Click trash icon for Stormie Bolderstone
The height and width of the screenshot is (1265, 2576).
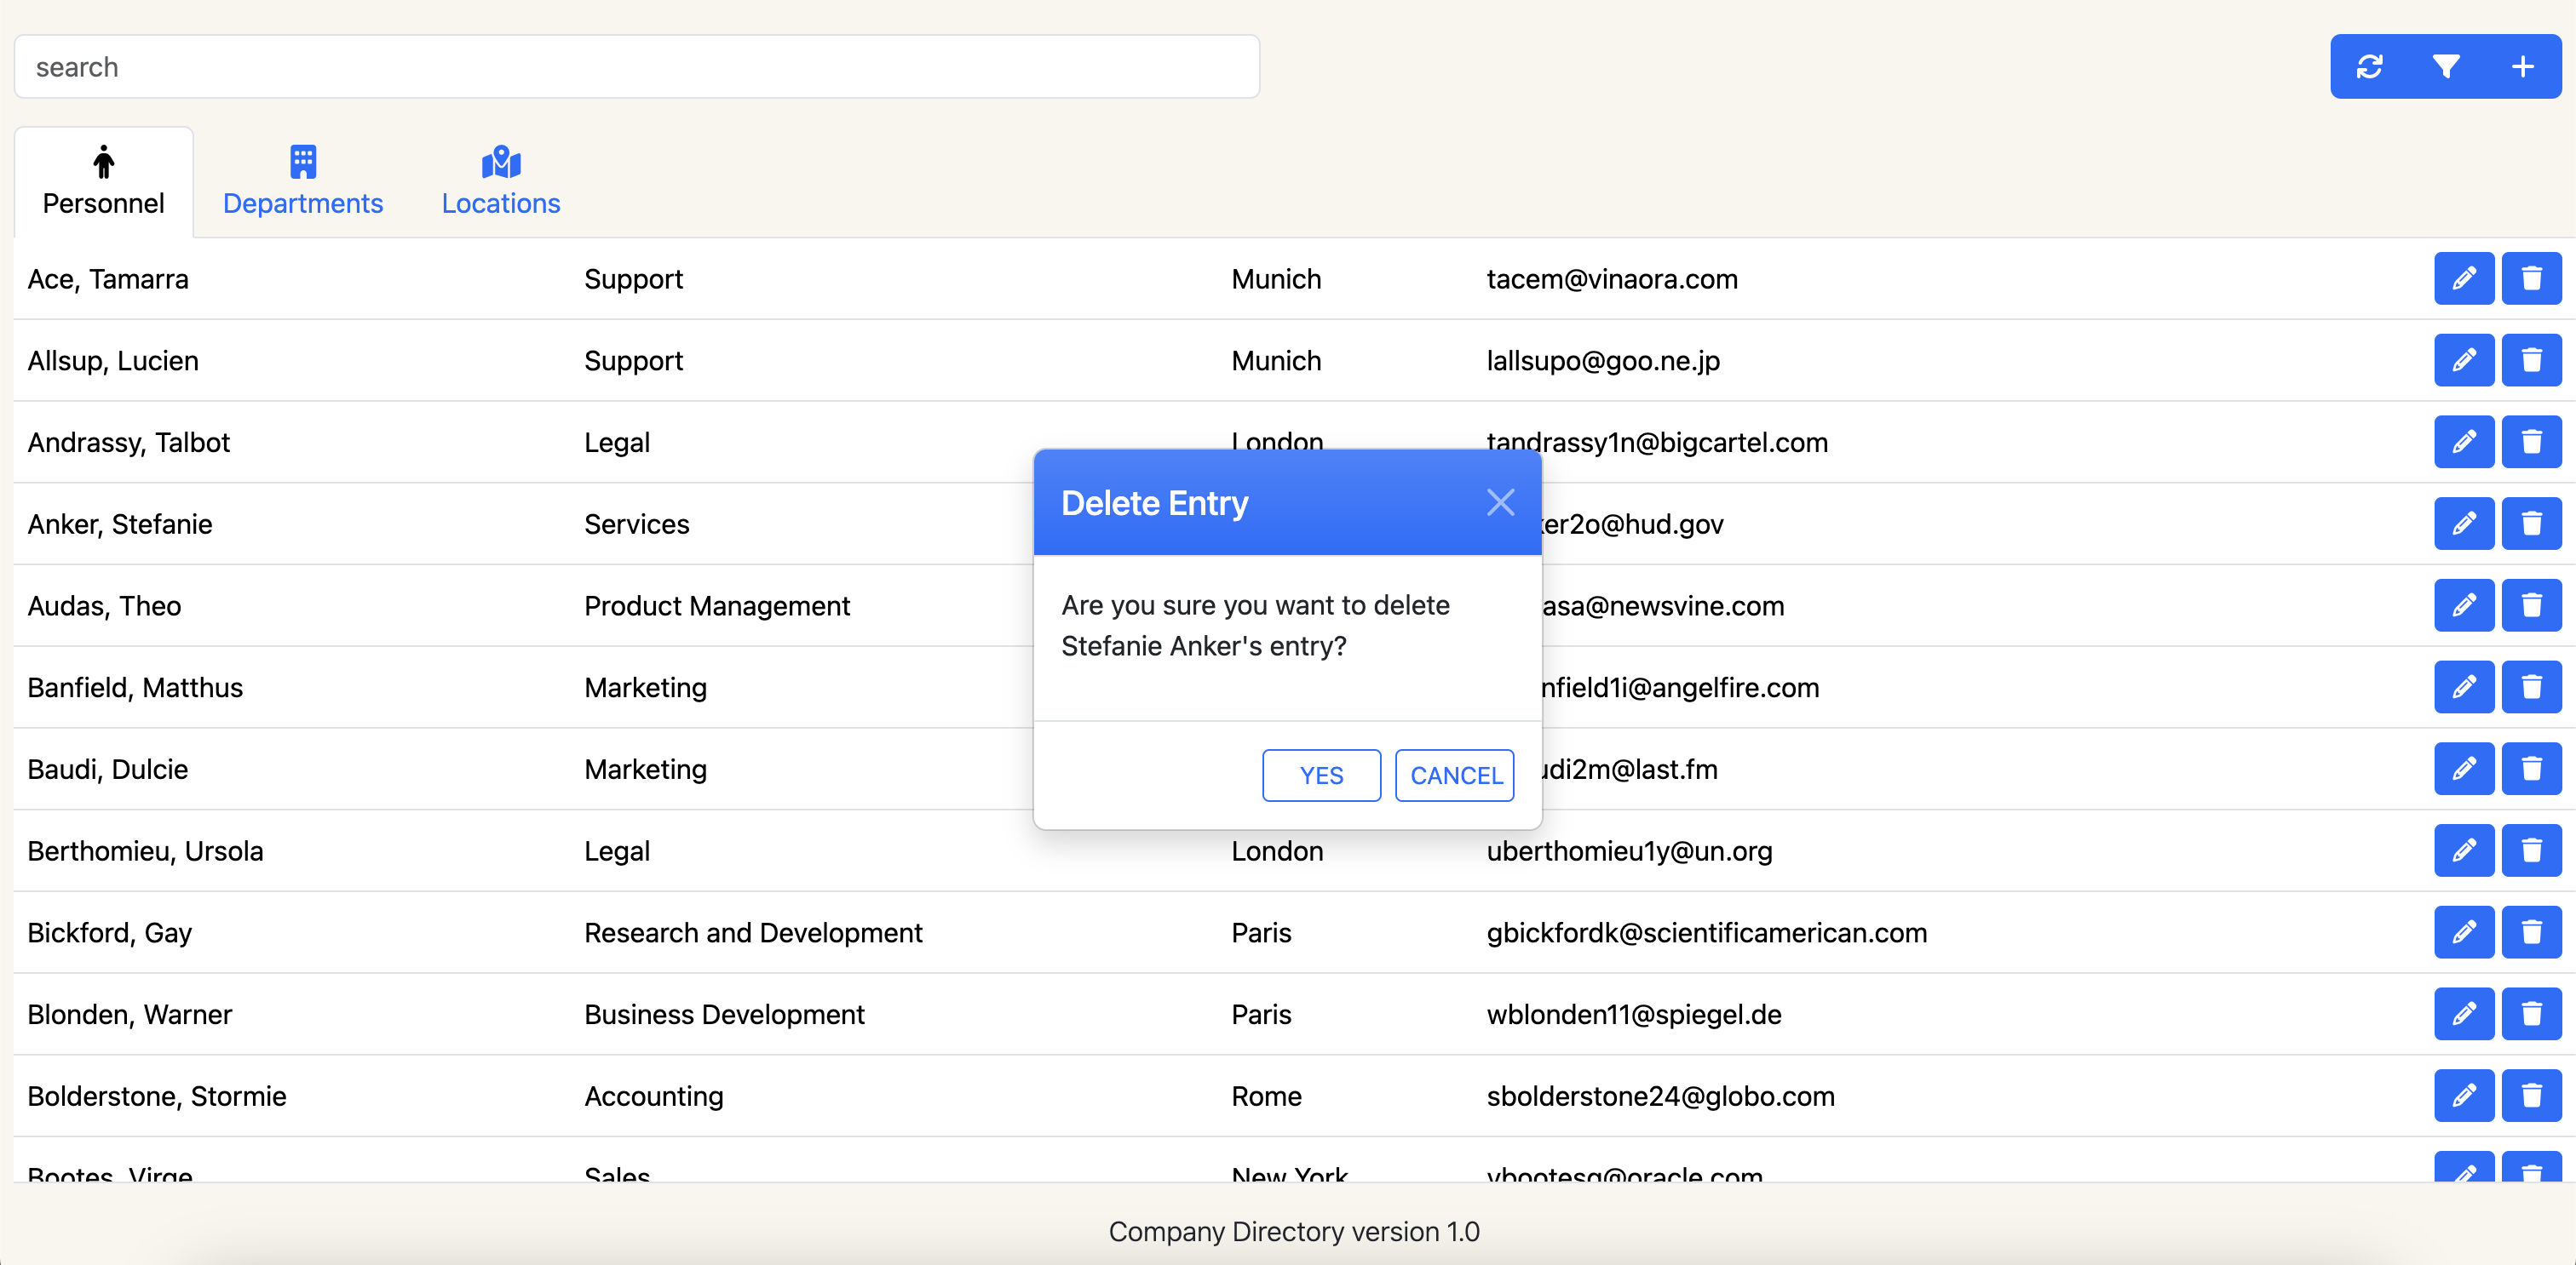click(x=2530, y=1096)
